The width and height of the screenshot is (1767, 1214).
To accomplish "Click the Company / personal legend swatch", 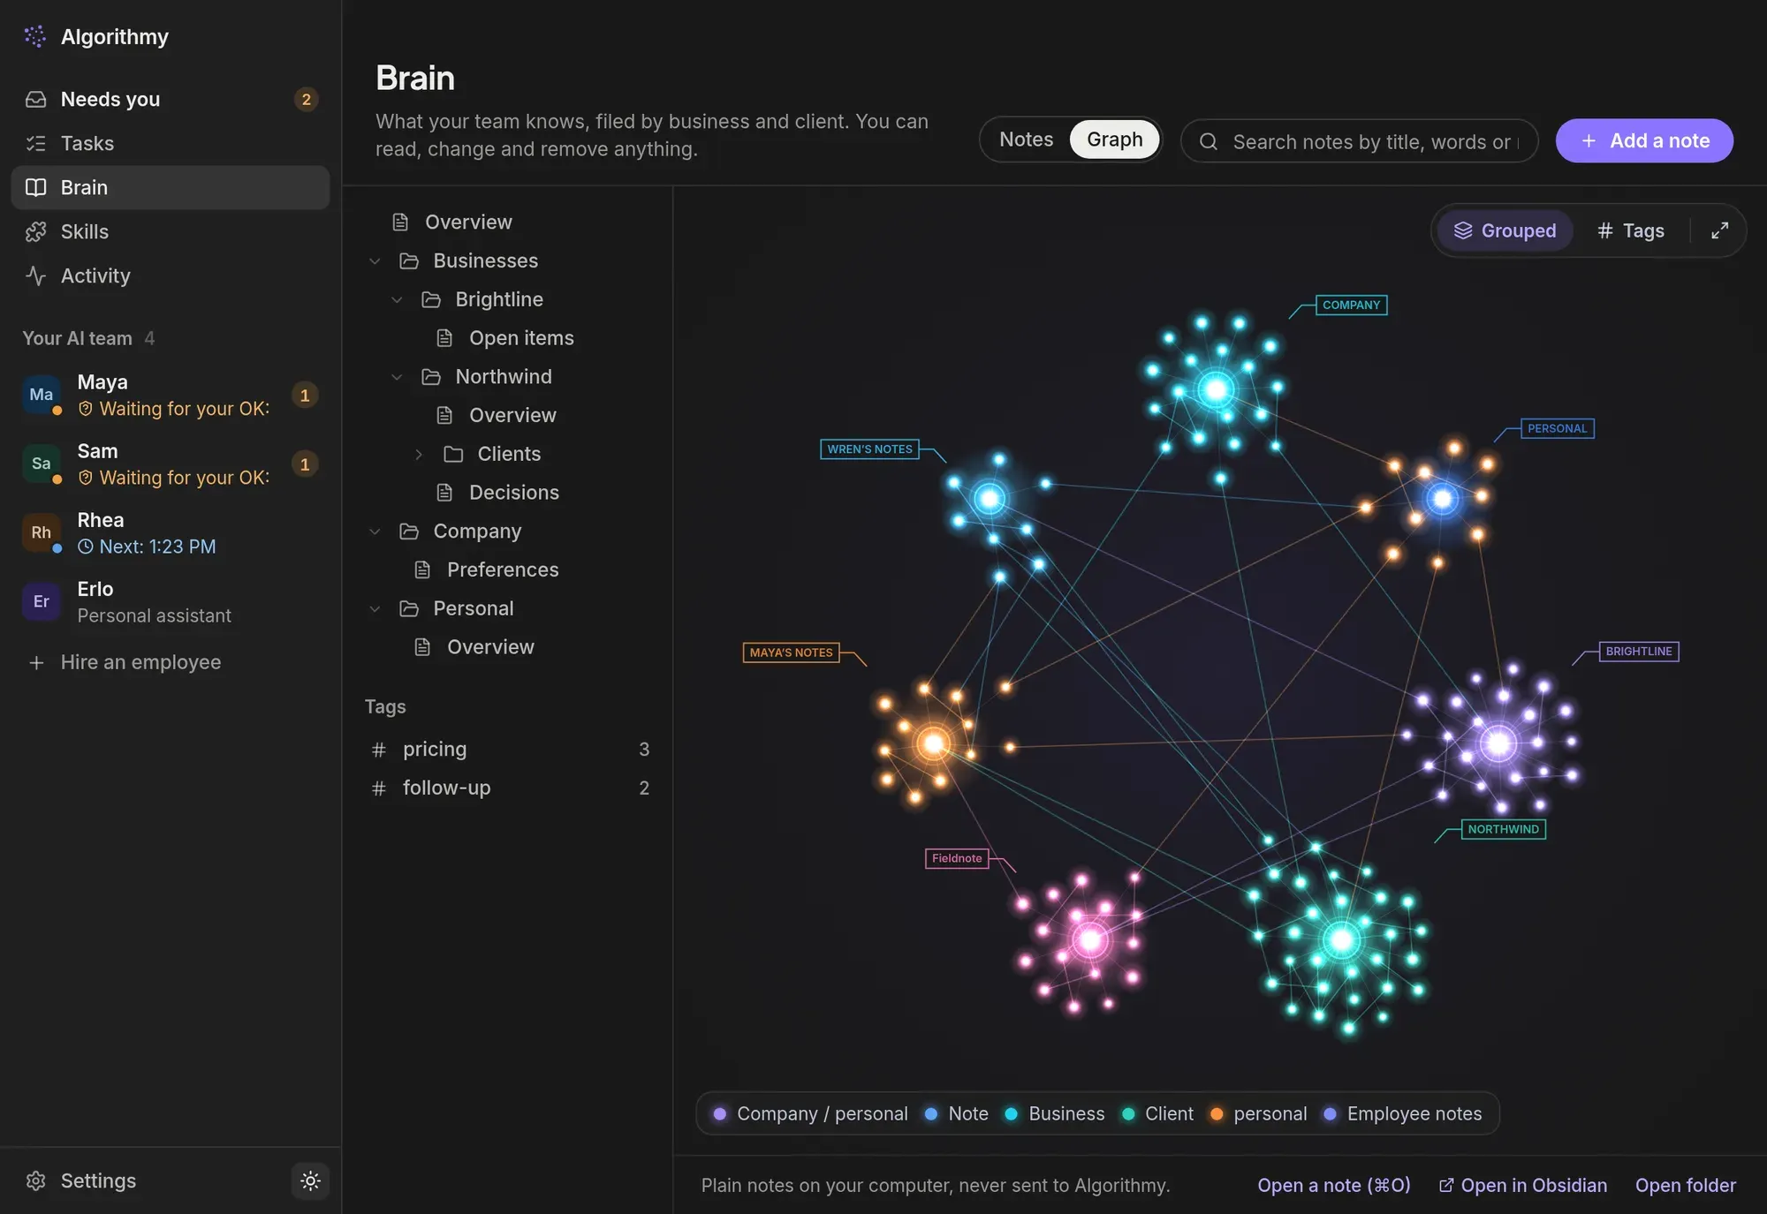I will pyautogui.click(x=720, y=1114).
